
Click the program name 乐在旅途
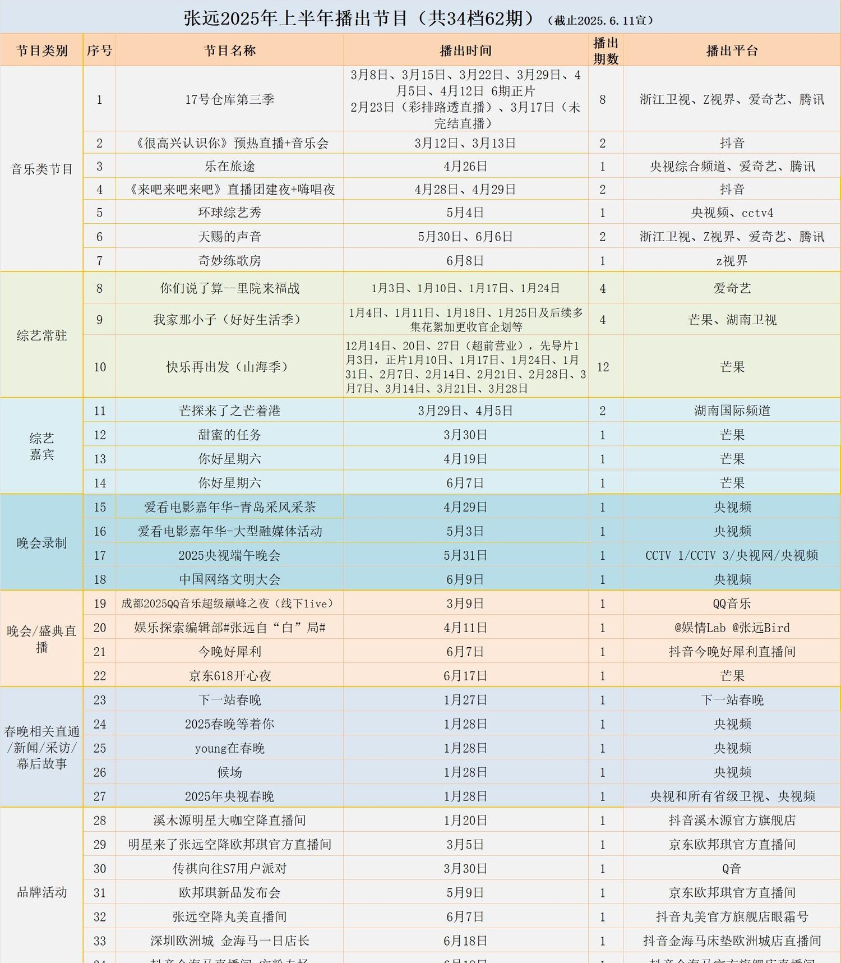pos(230,166)
